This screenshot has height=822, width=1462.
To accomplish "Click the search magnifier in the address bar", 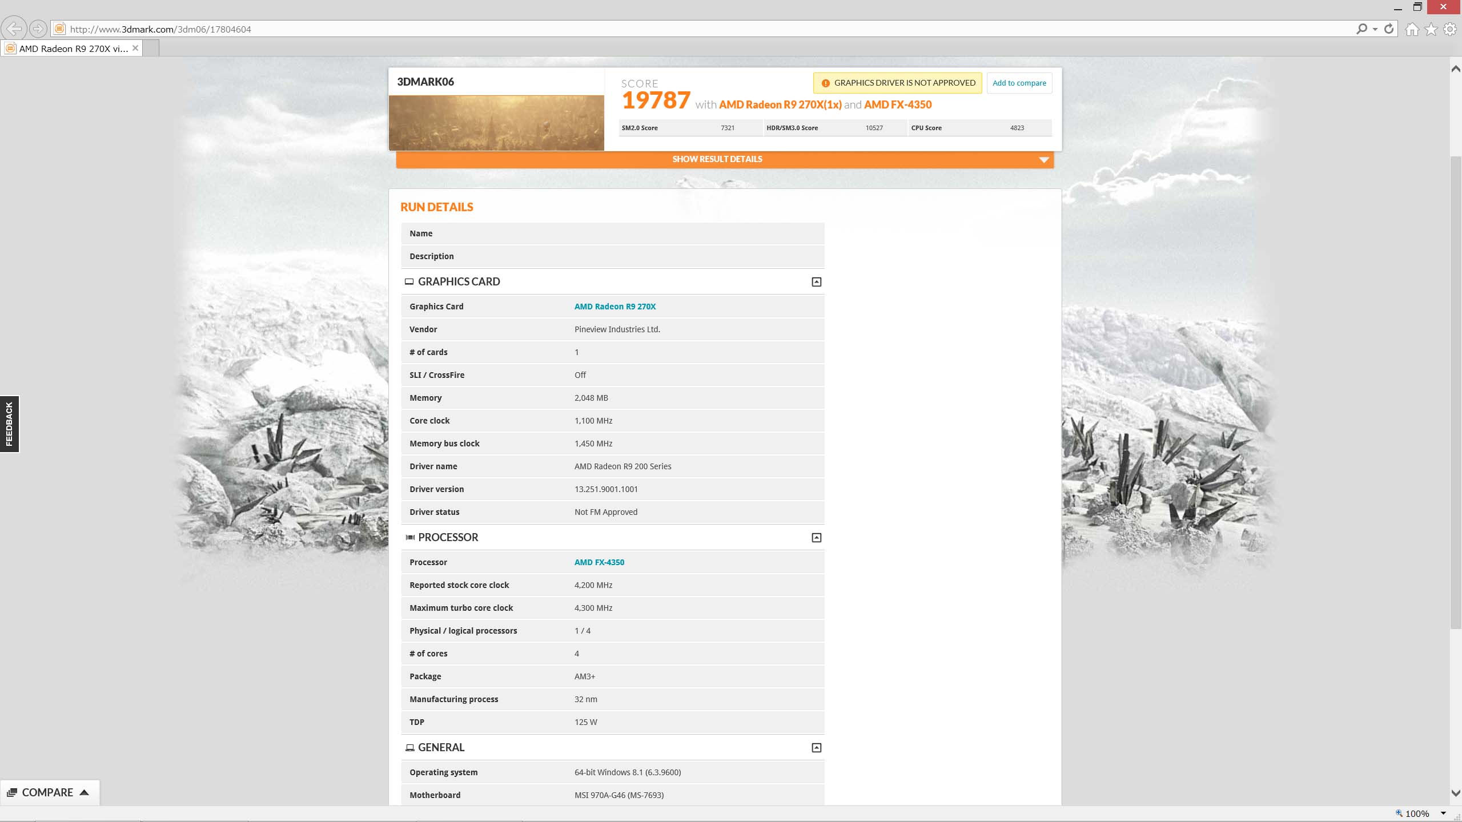I will pos(1361,29).
